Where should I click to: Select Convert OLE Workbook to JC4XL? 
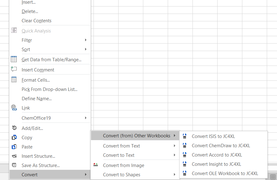[x=225, y=173]
